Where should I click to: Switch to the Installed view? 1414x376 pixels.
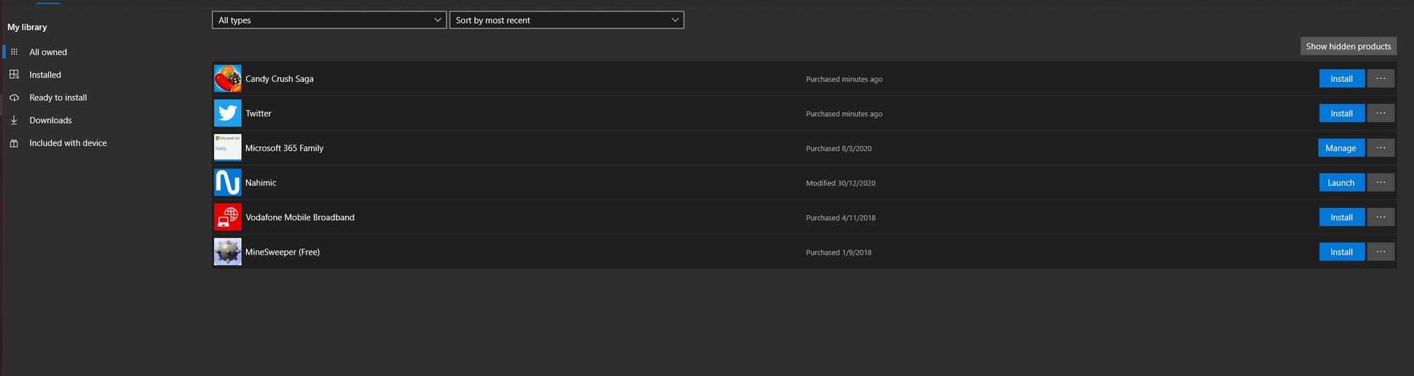click(45, 75)
